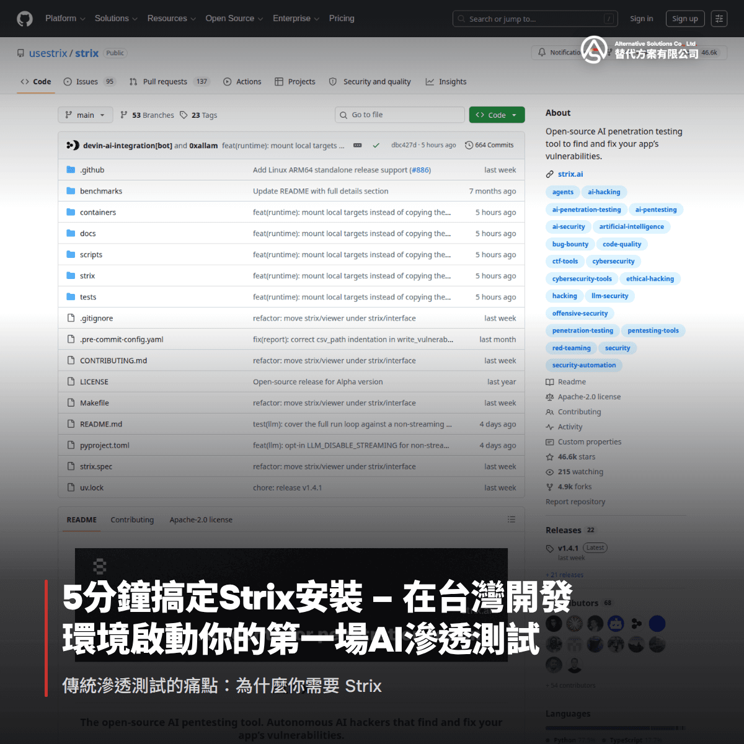Open the v1.4.1 Latest release link
Image resolution: width=744 pixels, height=744 pixels.
tap(577, 548)
